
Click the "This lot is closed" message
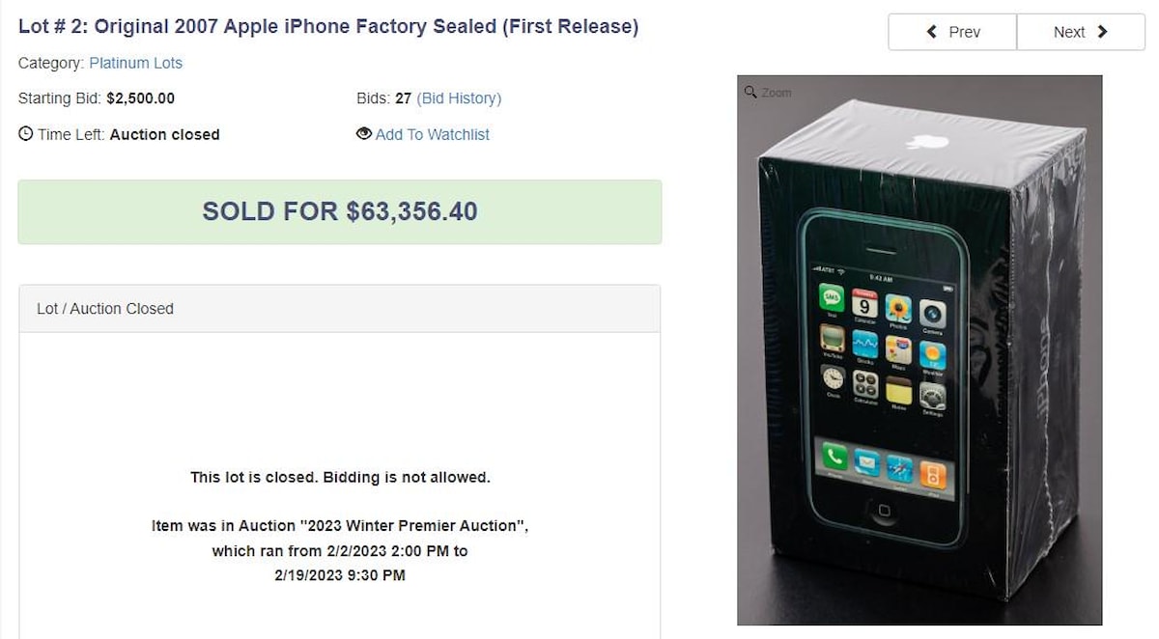pos(340,477)
